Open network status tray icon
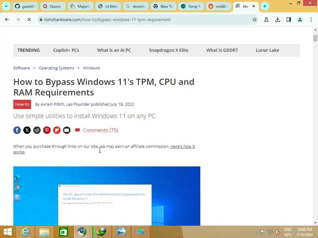Viewport: 318px width, 238px height. tap(270, 232)
